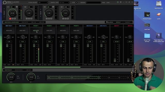165x92 pixels.
Task: Add AFX on the PREAMP 1 channel
Action: [x=36, y=31]
